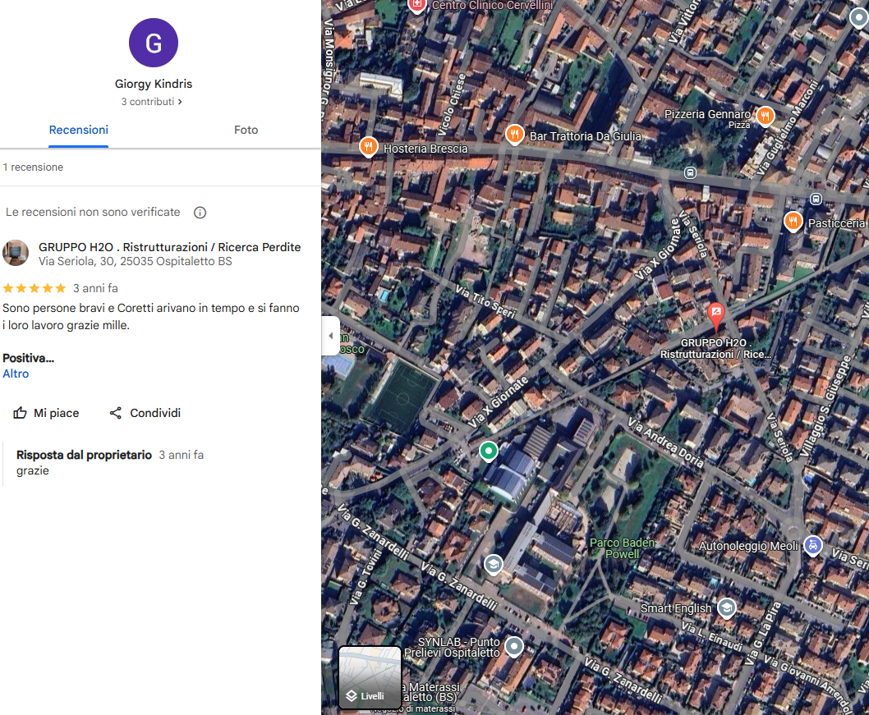Screen dimensions: 869x715
Task: Click the 'Hosteria Brescia' map label text
Action: pyautogui.click(x=425, y=149)
